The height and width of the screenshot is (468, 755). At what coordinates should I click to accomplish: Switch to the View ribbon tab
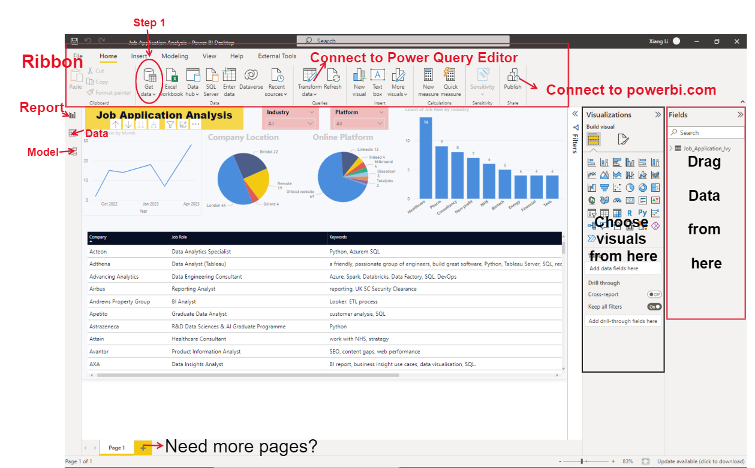209,56
